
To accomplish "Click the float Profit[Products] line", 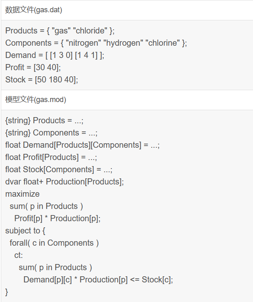I will (51, 158).
